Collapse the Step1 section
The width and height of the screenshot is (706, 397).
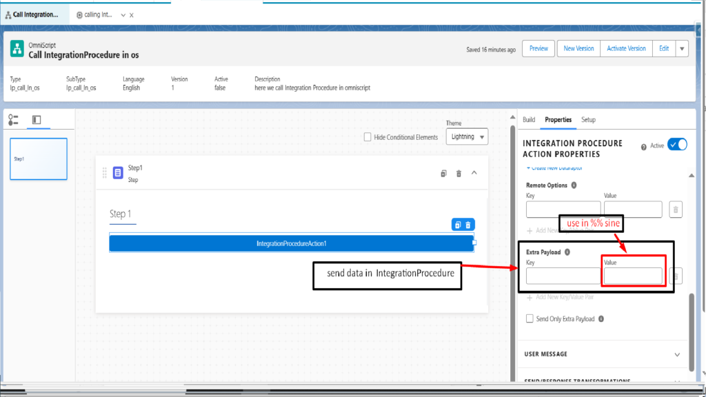pos(474,173)
